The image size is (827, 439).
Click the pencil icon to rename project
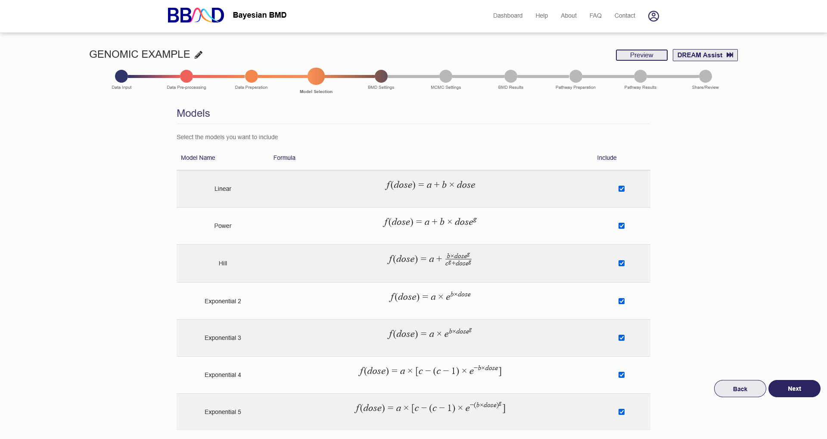click(x=199, y=55)
